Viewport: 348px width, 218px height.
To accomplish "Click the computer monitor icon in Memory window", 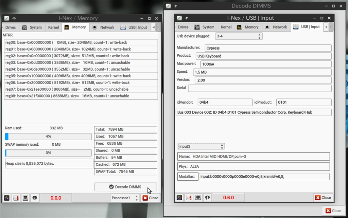I will [x=25, y=198].
